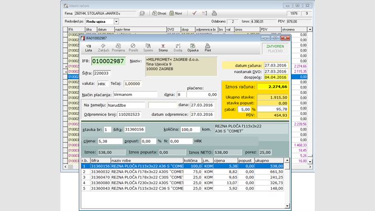
Task: Click the Print icon in invoice window
Action: 208,48
